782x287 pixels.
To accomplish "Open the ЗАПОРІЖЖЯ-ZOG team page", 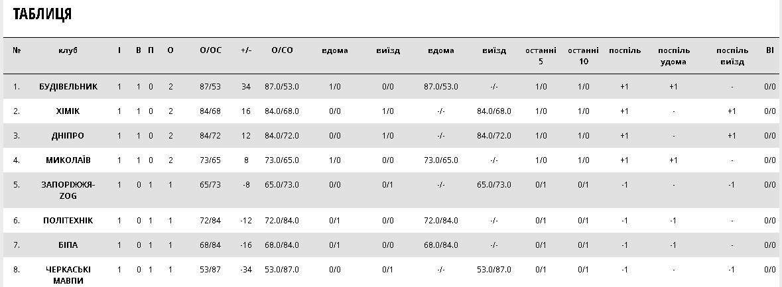I will pos(68,190).
